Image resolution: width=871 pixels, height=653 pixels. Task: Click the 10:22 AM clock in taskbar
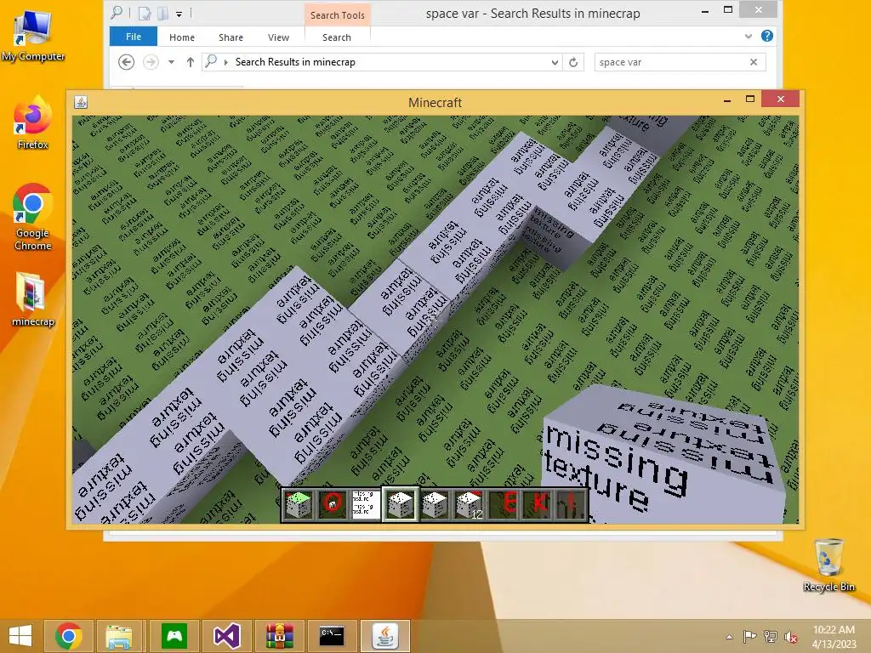[834, 630]
